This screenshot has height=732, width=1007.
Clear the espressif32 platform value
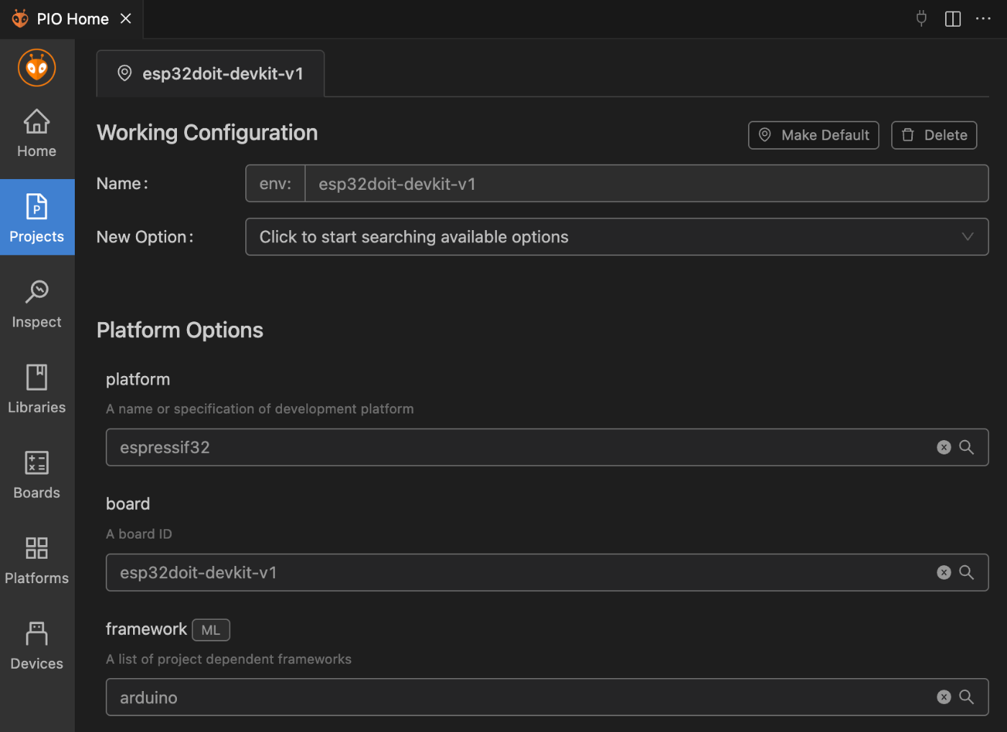[944, 447]
